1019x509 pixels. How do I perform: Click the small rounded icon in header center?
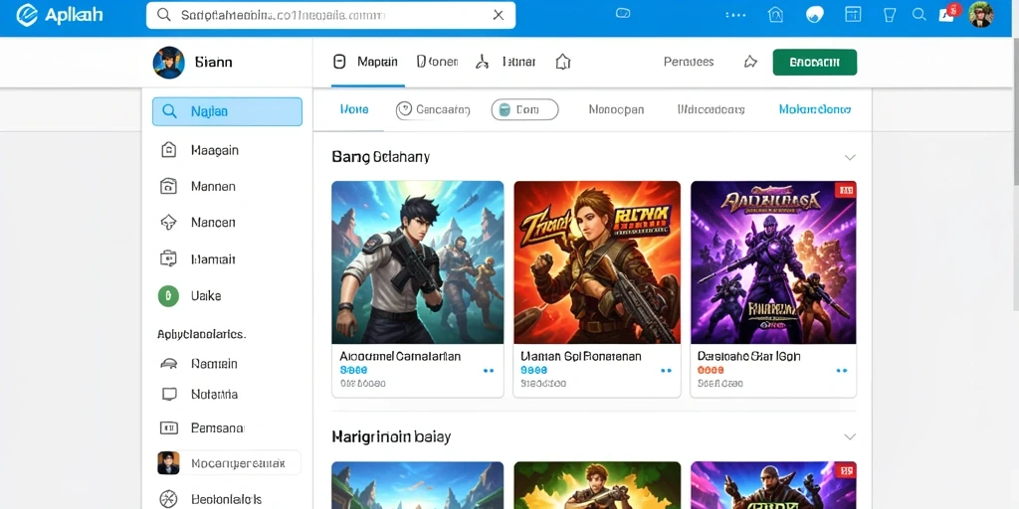click(x=623, y=13)
